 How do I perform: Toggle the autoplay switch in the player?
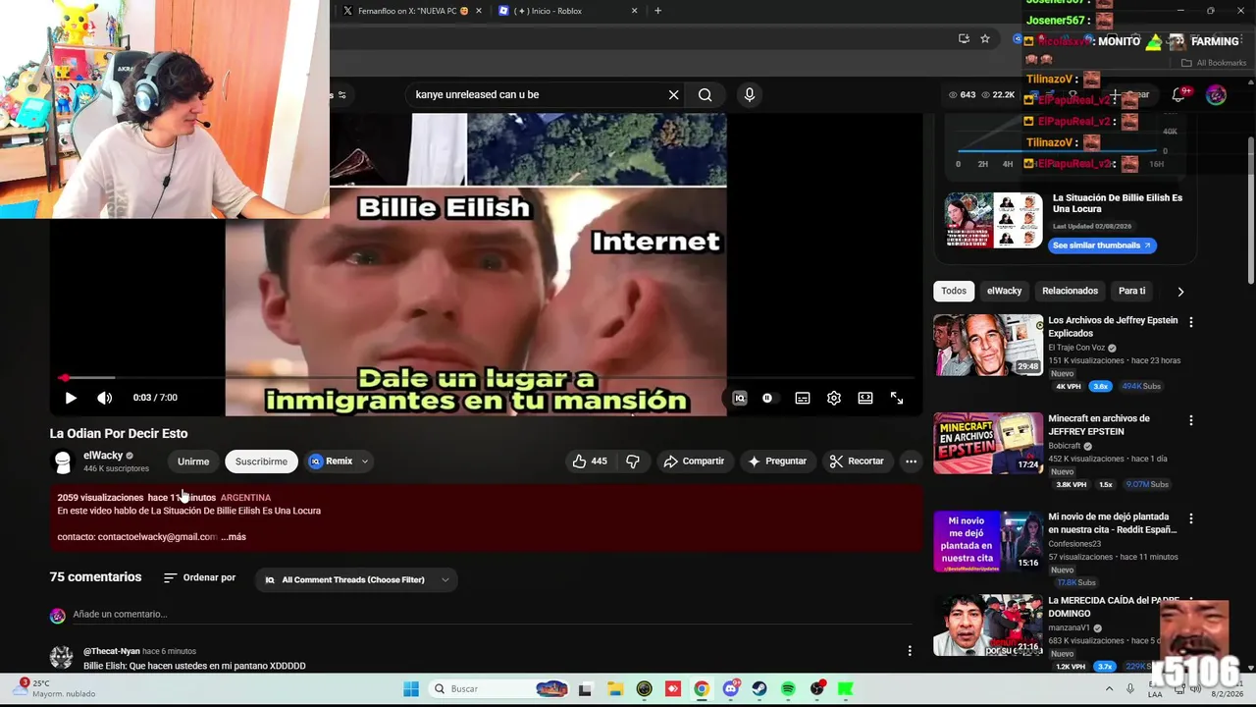767,398
